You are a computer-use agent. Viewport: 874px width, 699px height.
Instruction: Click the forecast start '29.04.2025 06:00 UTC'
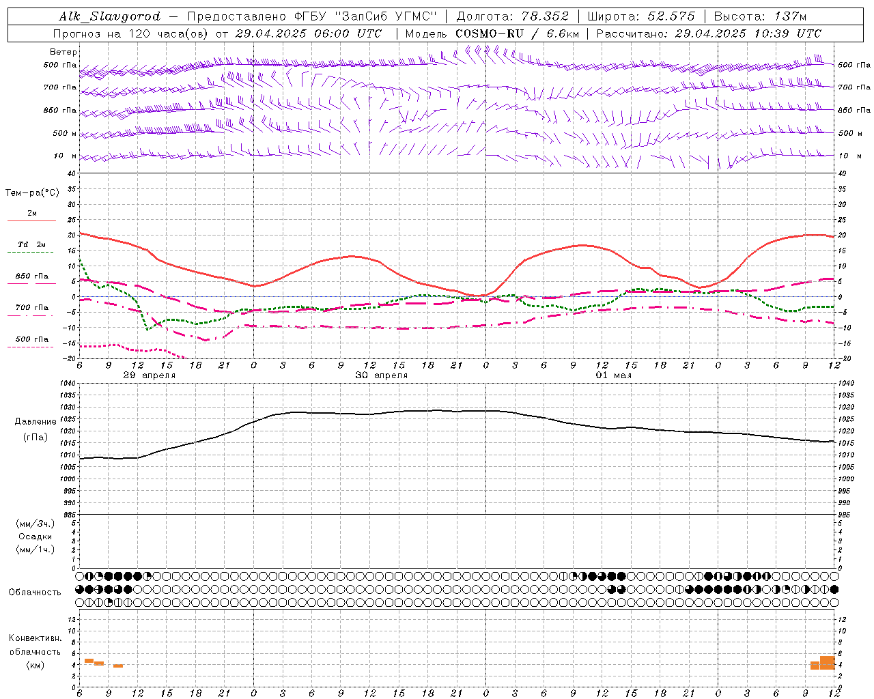click(309, 33)
